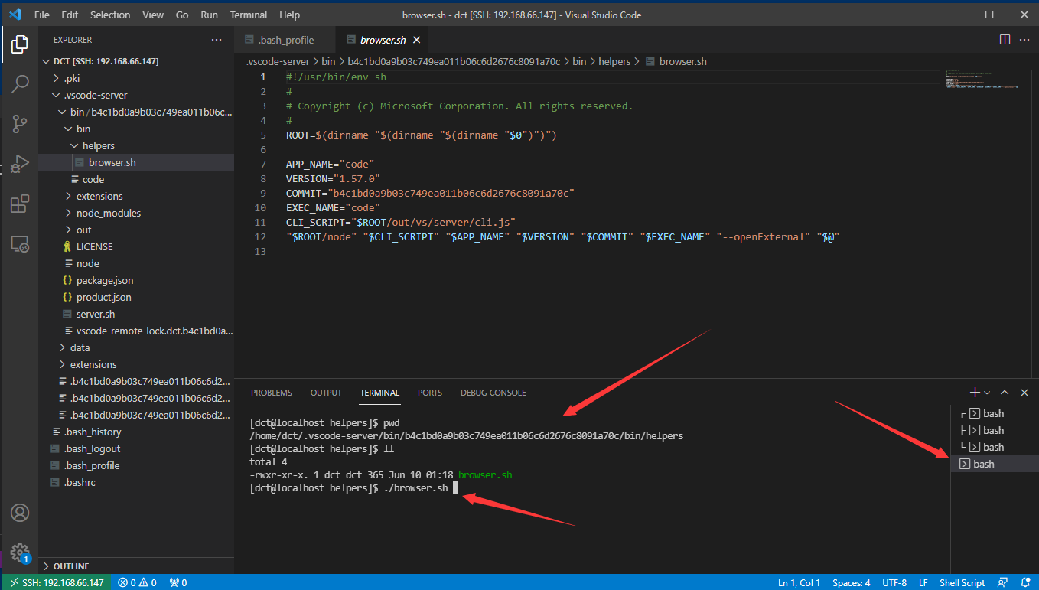Change language mode via Shell Script

(962, 582)
